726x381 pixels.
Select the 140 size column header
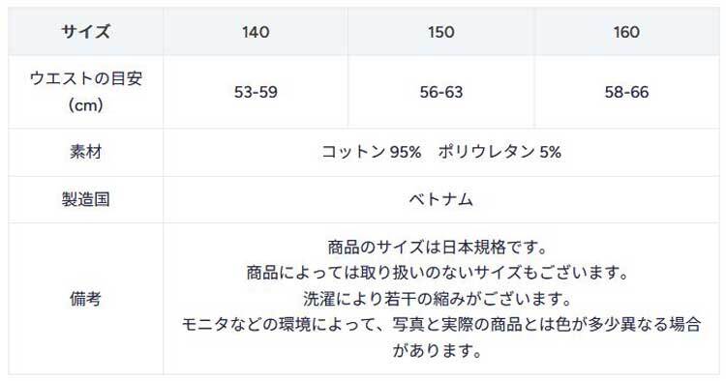256,32
